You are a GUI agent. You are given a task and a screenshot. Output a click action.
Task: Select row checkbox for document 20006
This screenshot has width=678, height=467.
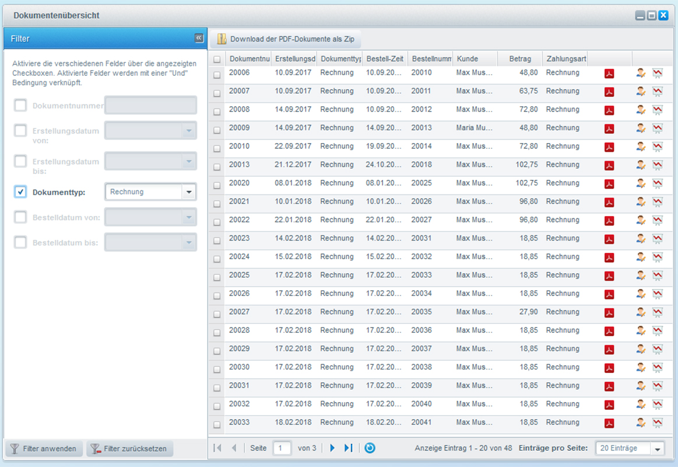(x=217, y=75)
